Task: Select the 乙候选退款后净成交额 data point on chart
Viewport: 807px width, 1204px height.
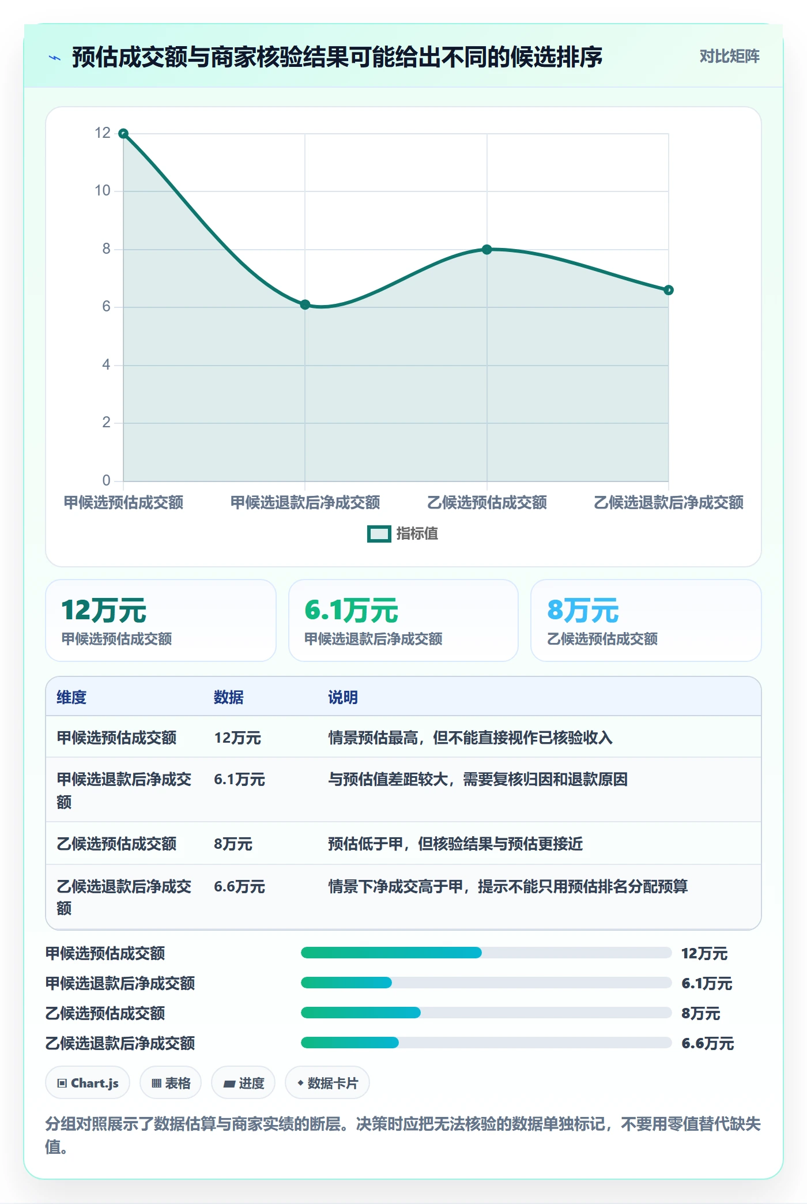Action: (669, 290)
